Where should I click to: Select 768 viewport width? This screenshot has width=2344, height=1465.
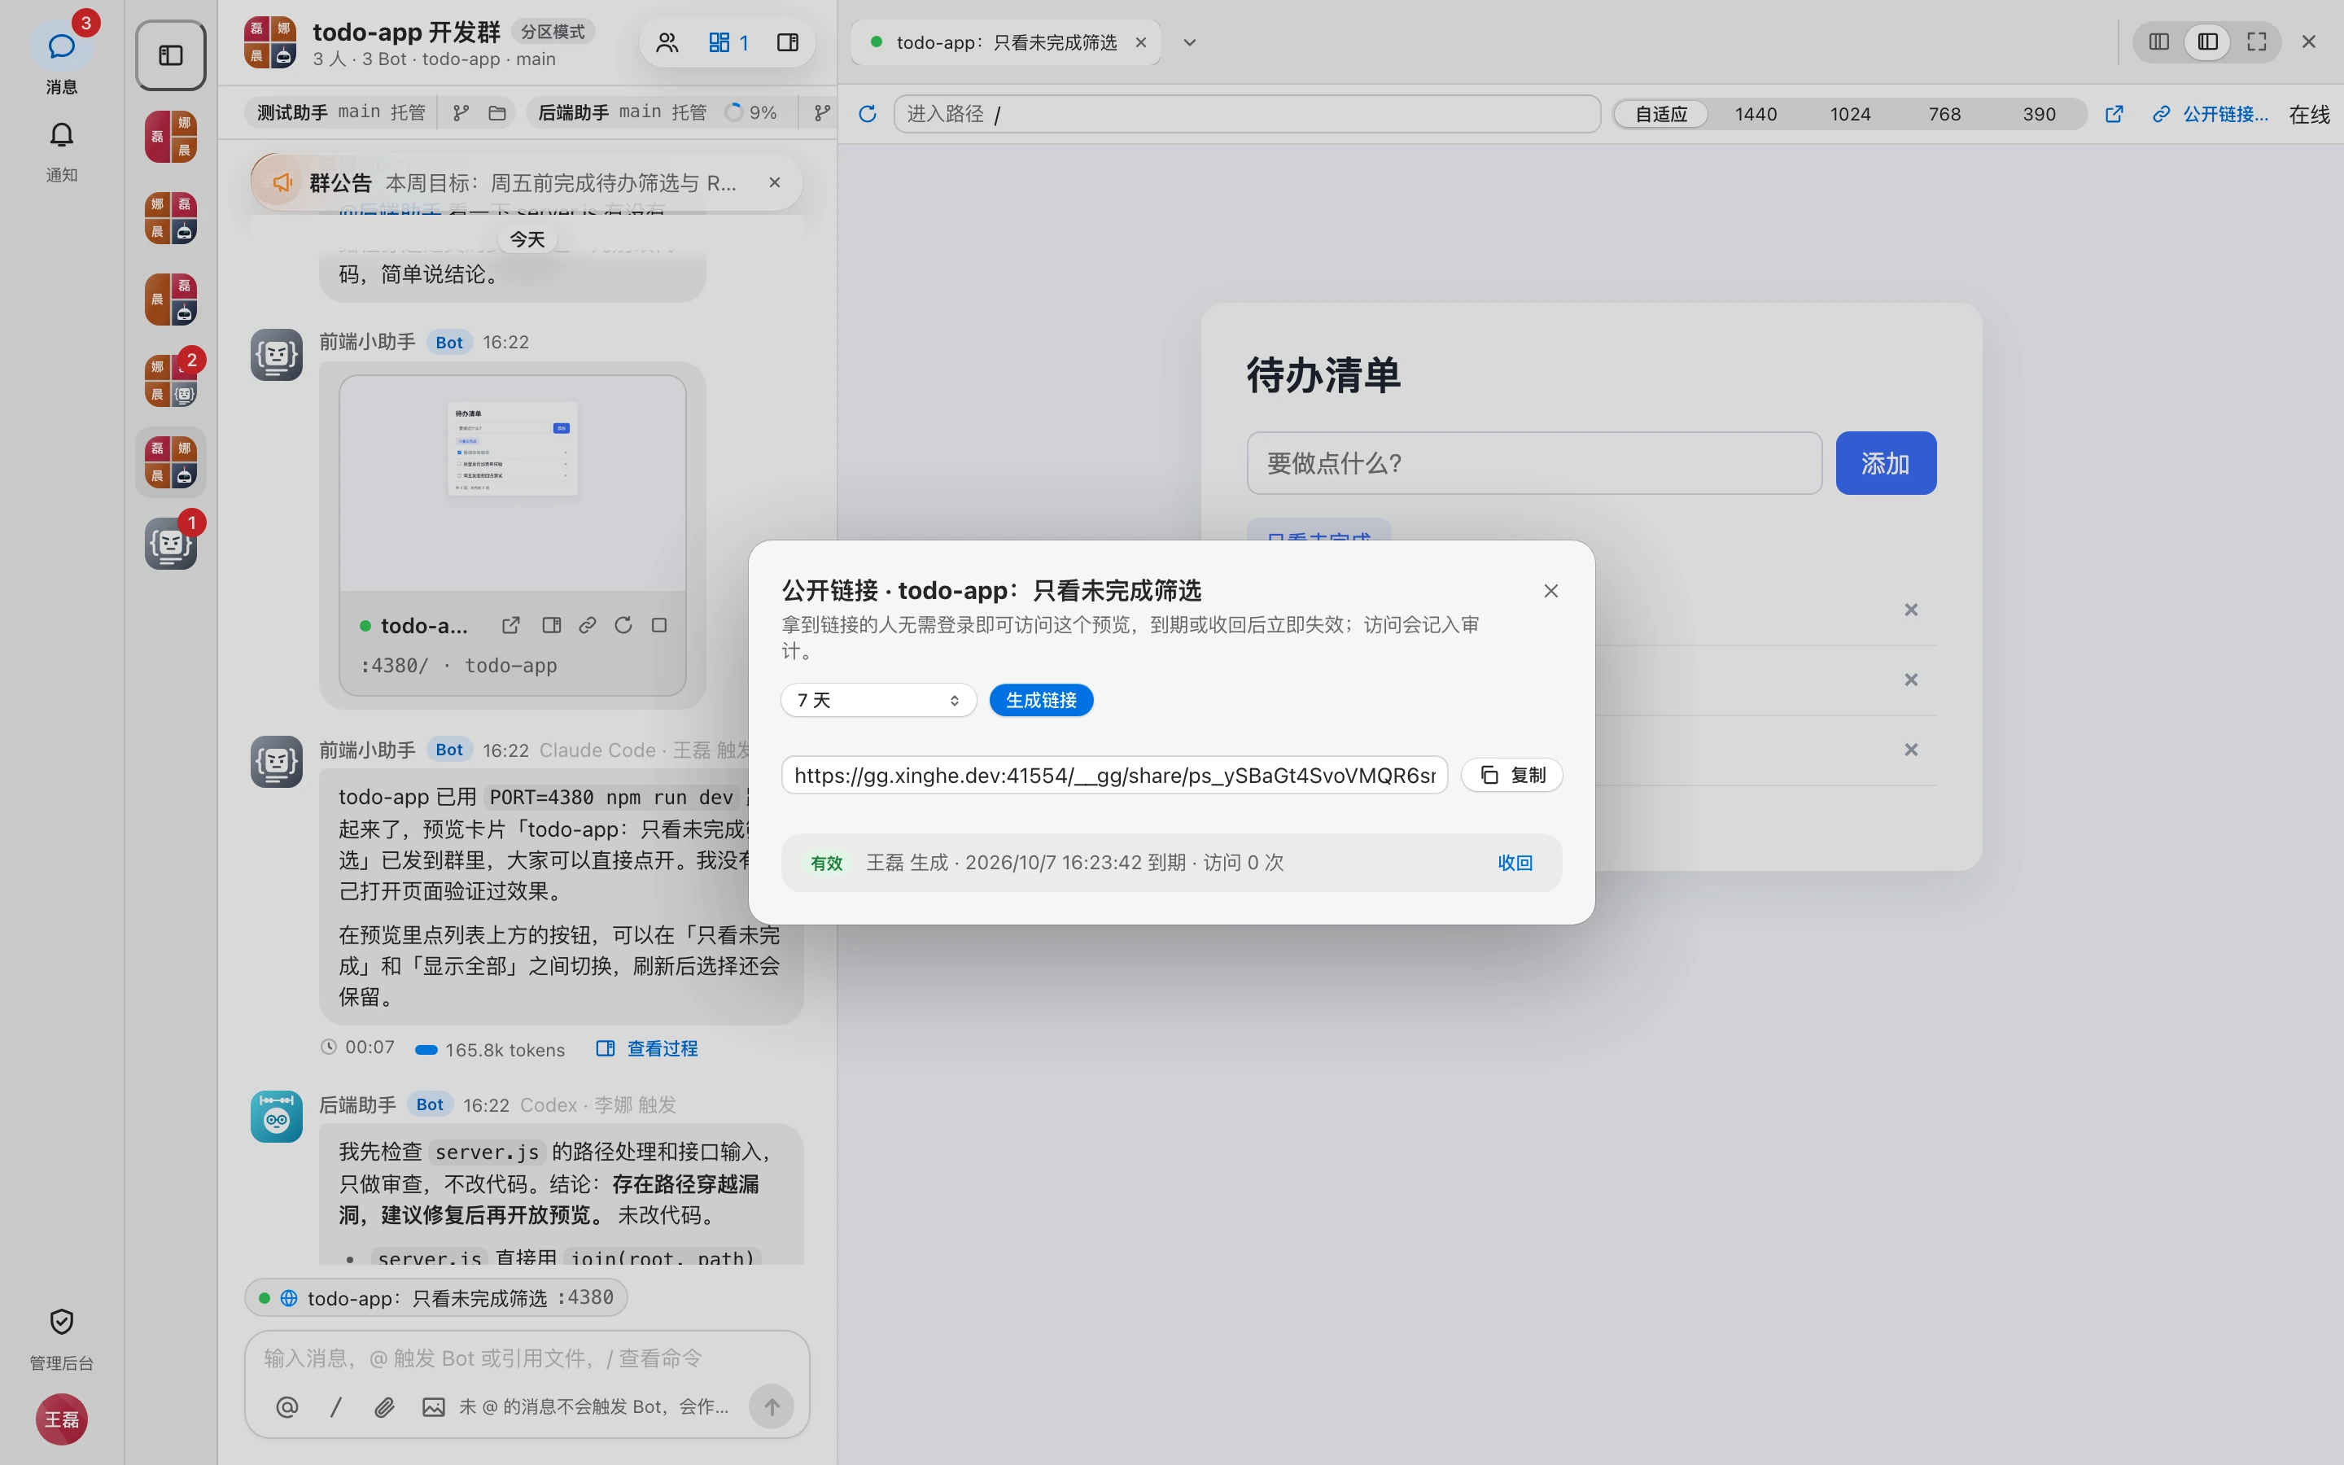tap(1944, 114)
